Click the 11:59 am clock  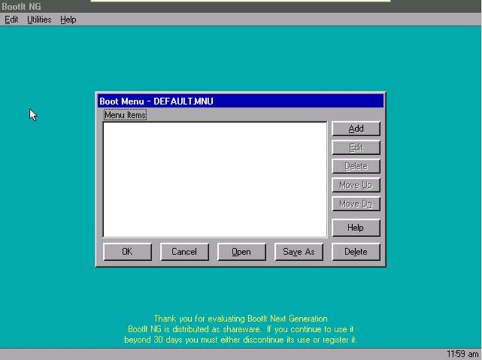click(462, 354)
